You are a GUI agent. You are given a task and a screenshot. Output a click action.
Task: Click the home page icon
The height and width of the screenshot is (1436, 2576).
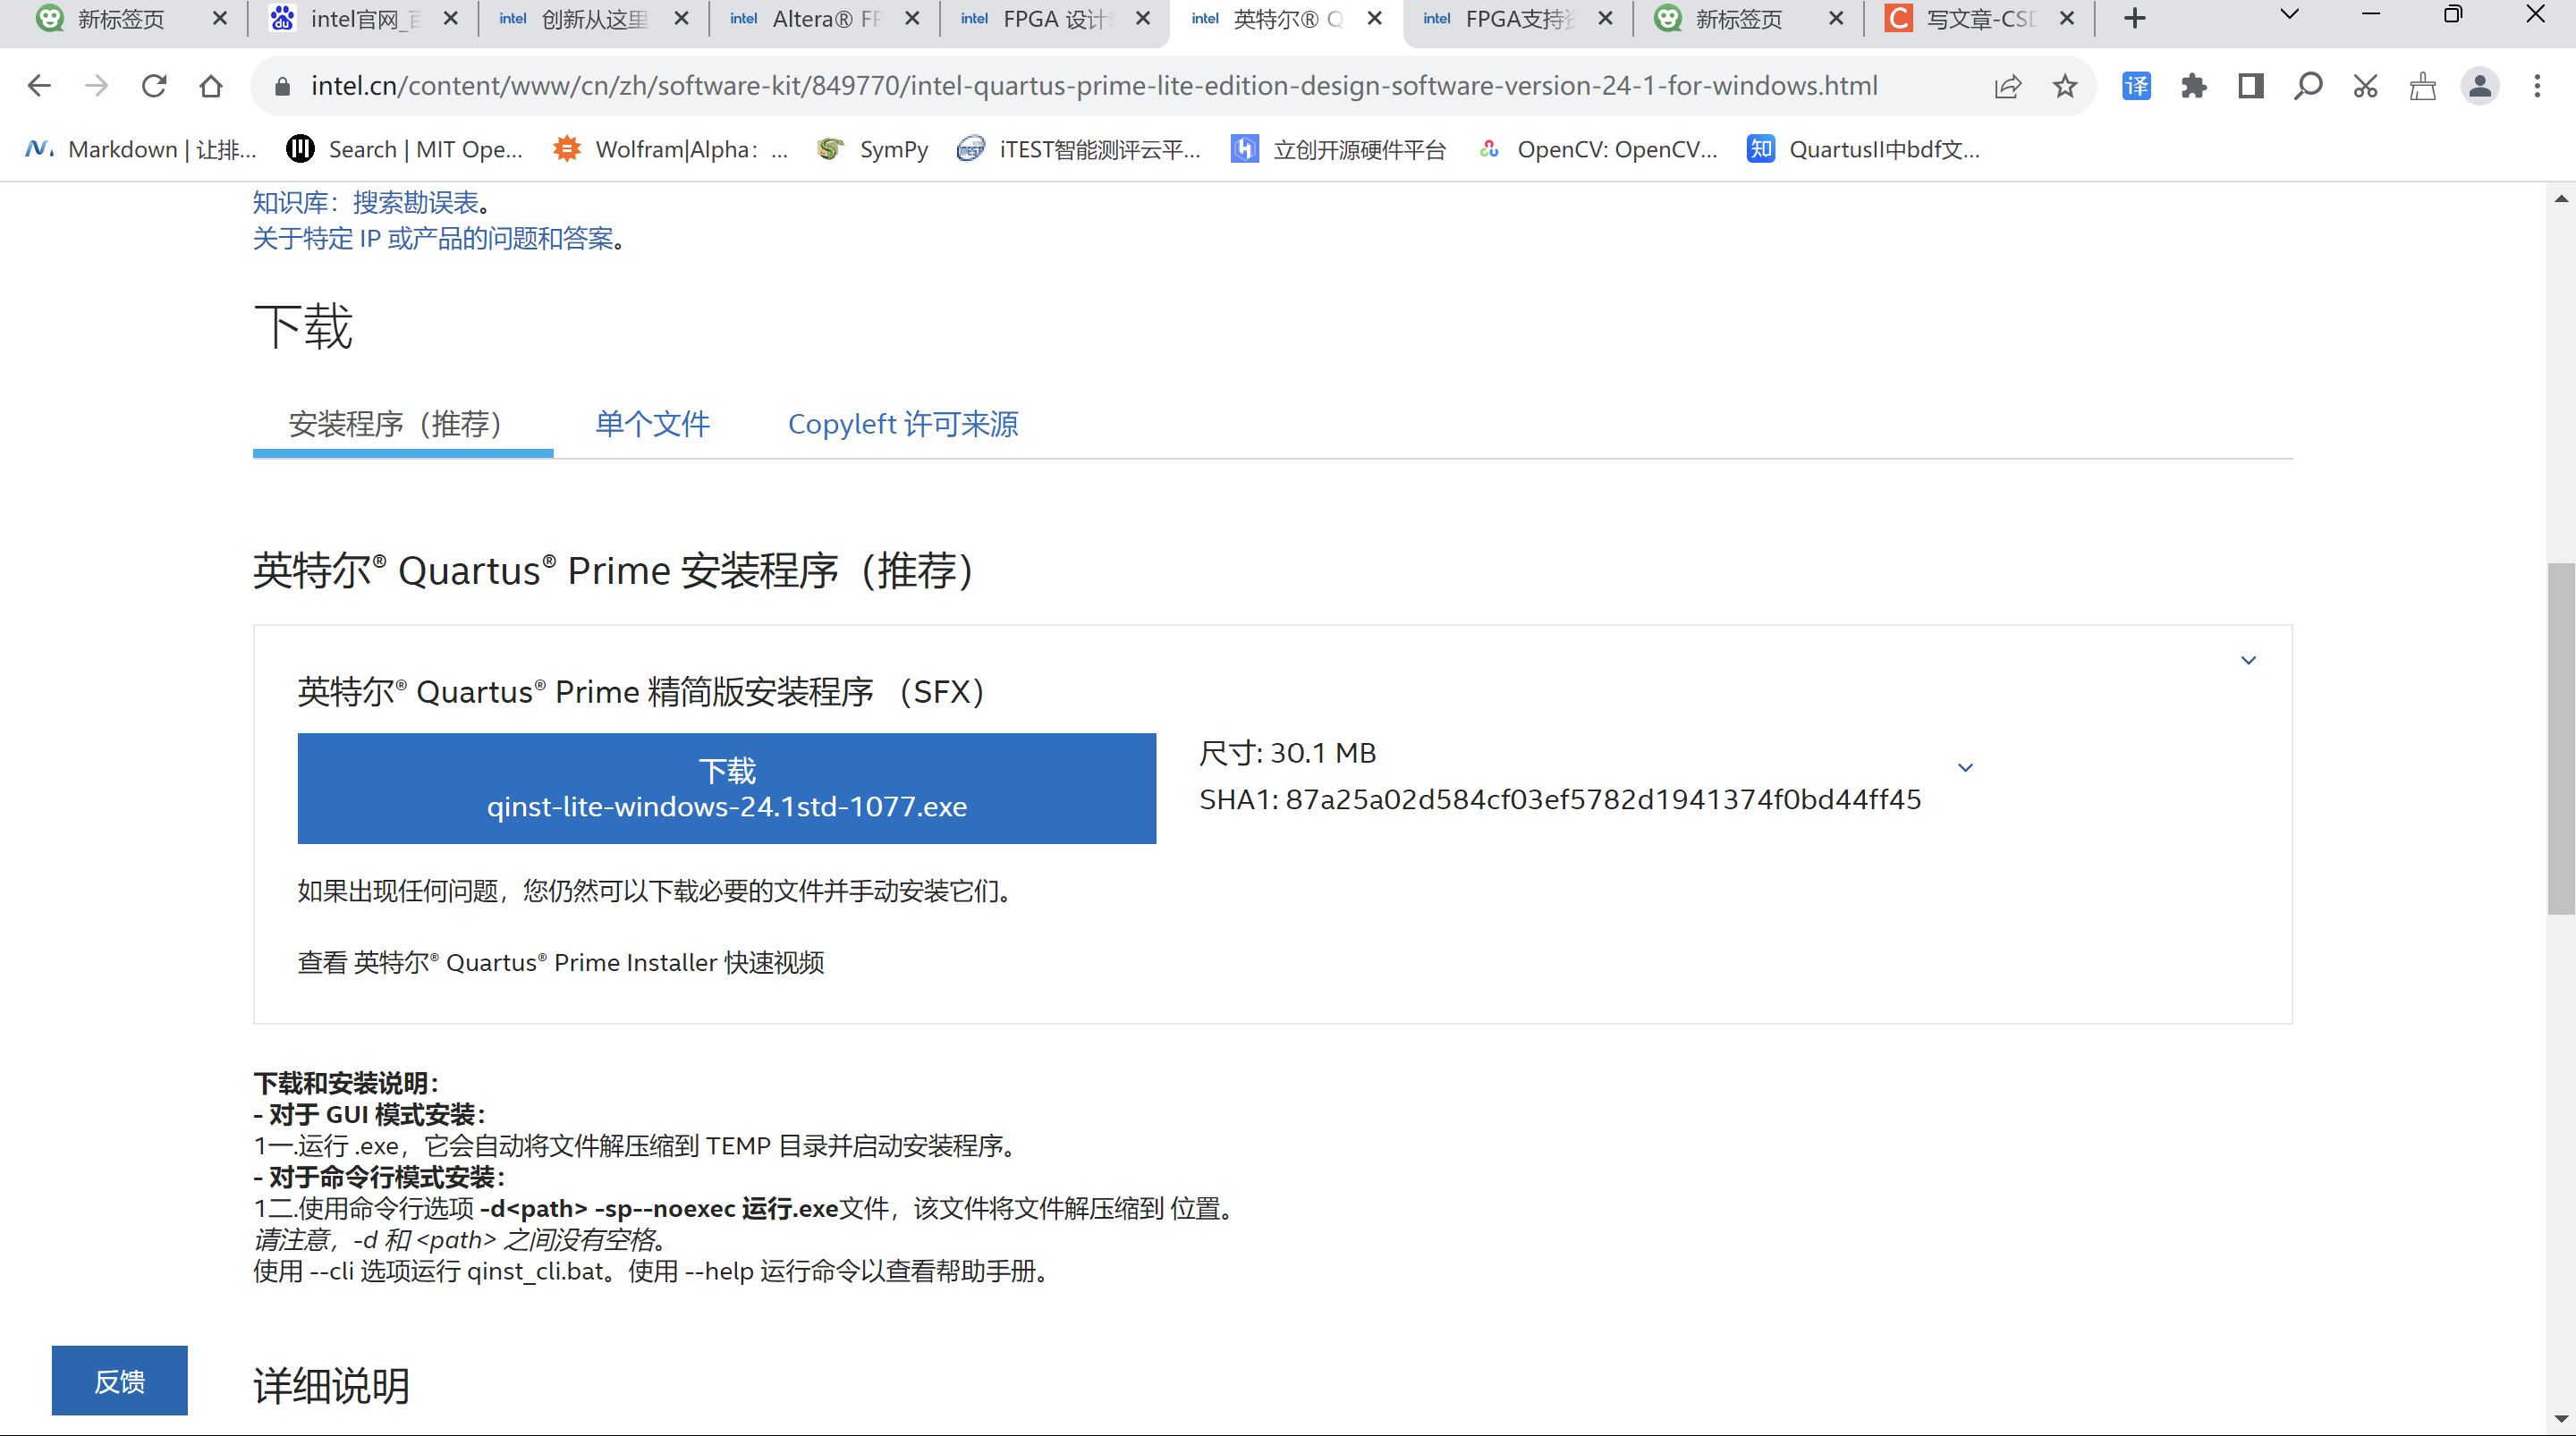pyautogui.click(x=211, y=86)
